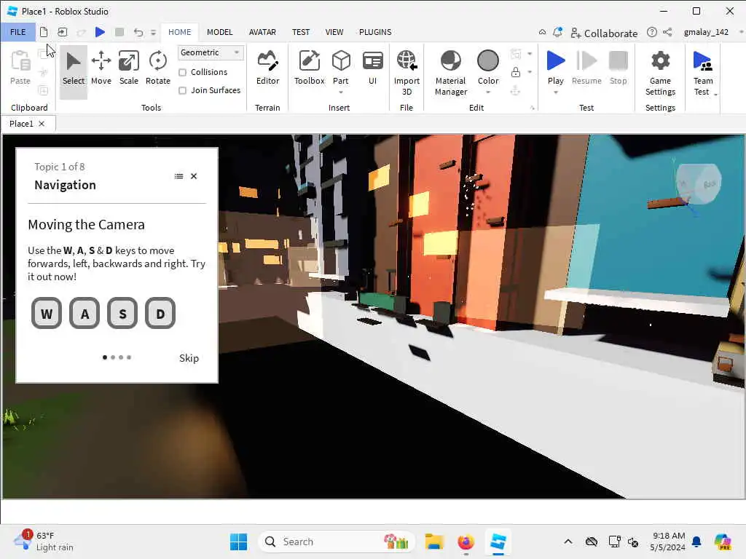The height and width of the screenshot is (559, 746).
Task: Expand the Edit group options launcher
Action: pos(533,108)
